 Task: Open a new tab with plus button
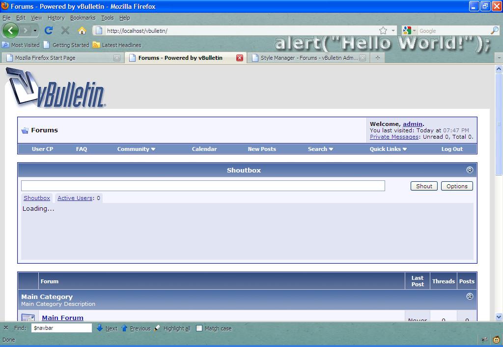tap(378, 58)
